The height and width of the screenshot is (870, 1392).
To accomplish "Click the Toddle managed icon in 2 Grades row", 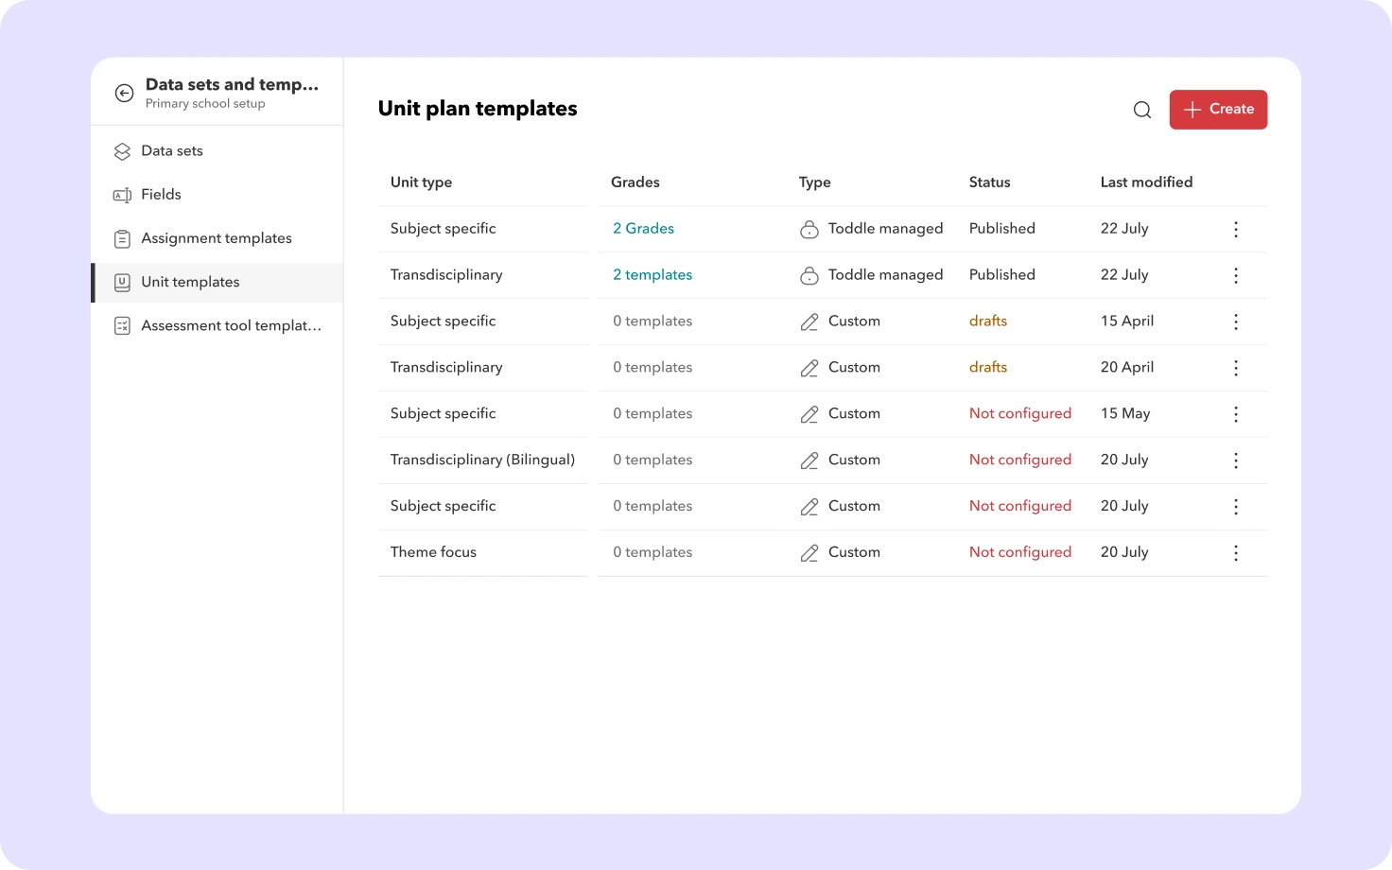I will (809, 229).
